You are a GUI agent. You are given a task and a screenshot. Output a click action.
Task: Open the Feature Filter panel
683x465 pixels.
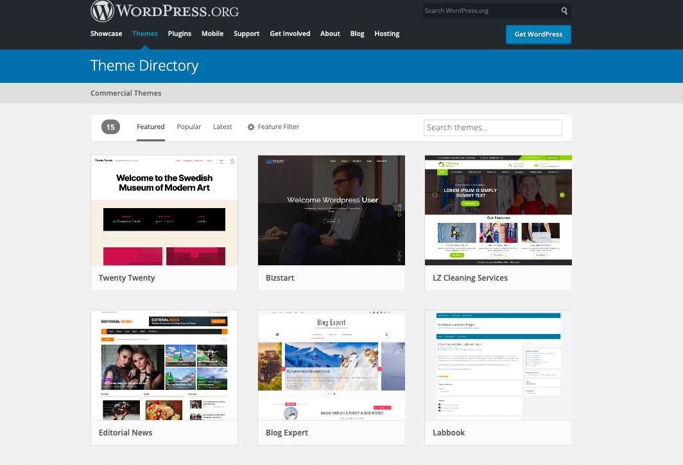click(x=273, y=127)
